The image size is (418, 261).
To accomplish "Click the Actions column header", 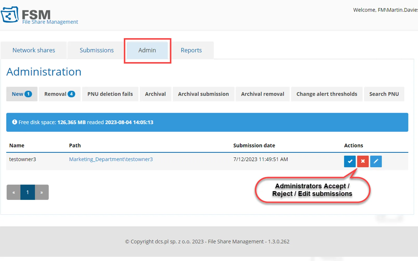I will pyautogui.click(x=353, y=145).
